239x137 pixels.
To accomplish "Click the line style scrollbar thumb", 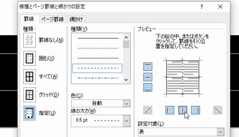I will click(126, 44).
